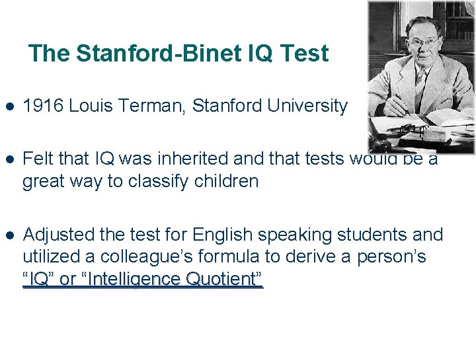Click the phrase 'English speaking students'
476x357 pixels.
[300, 234]
